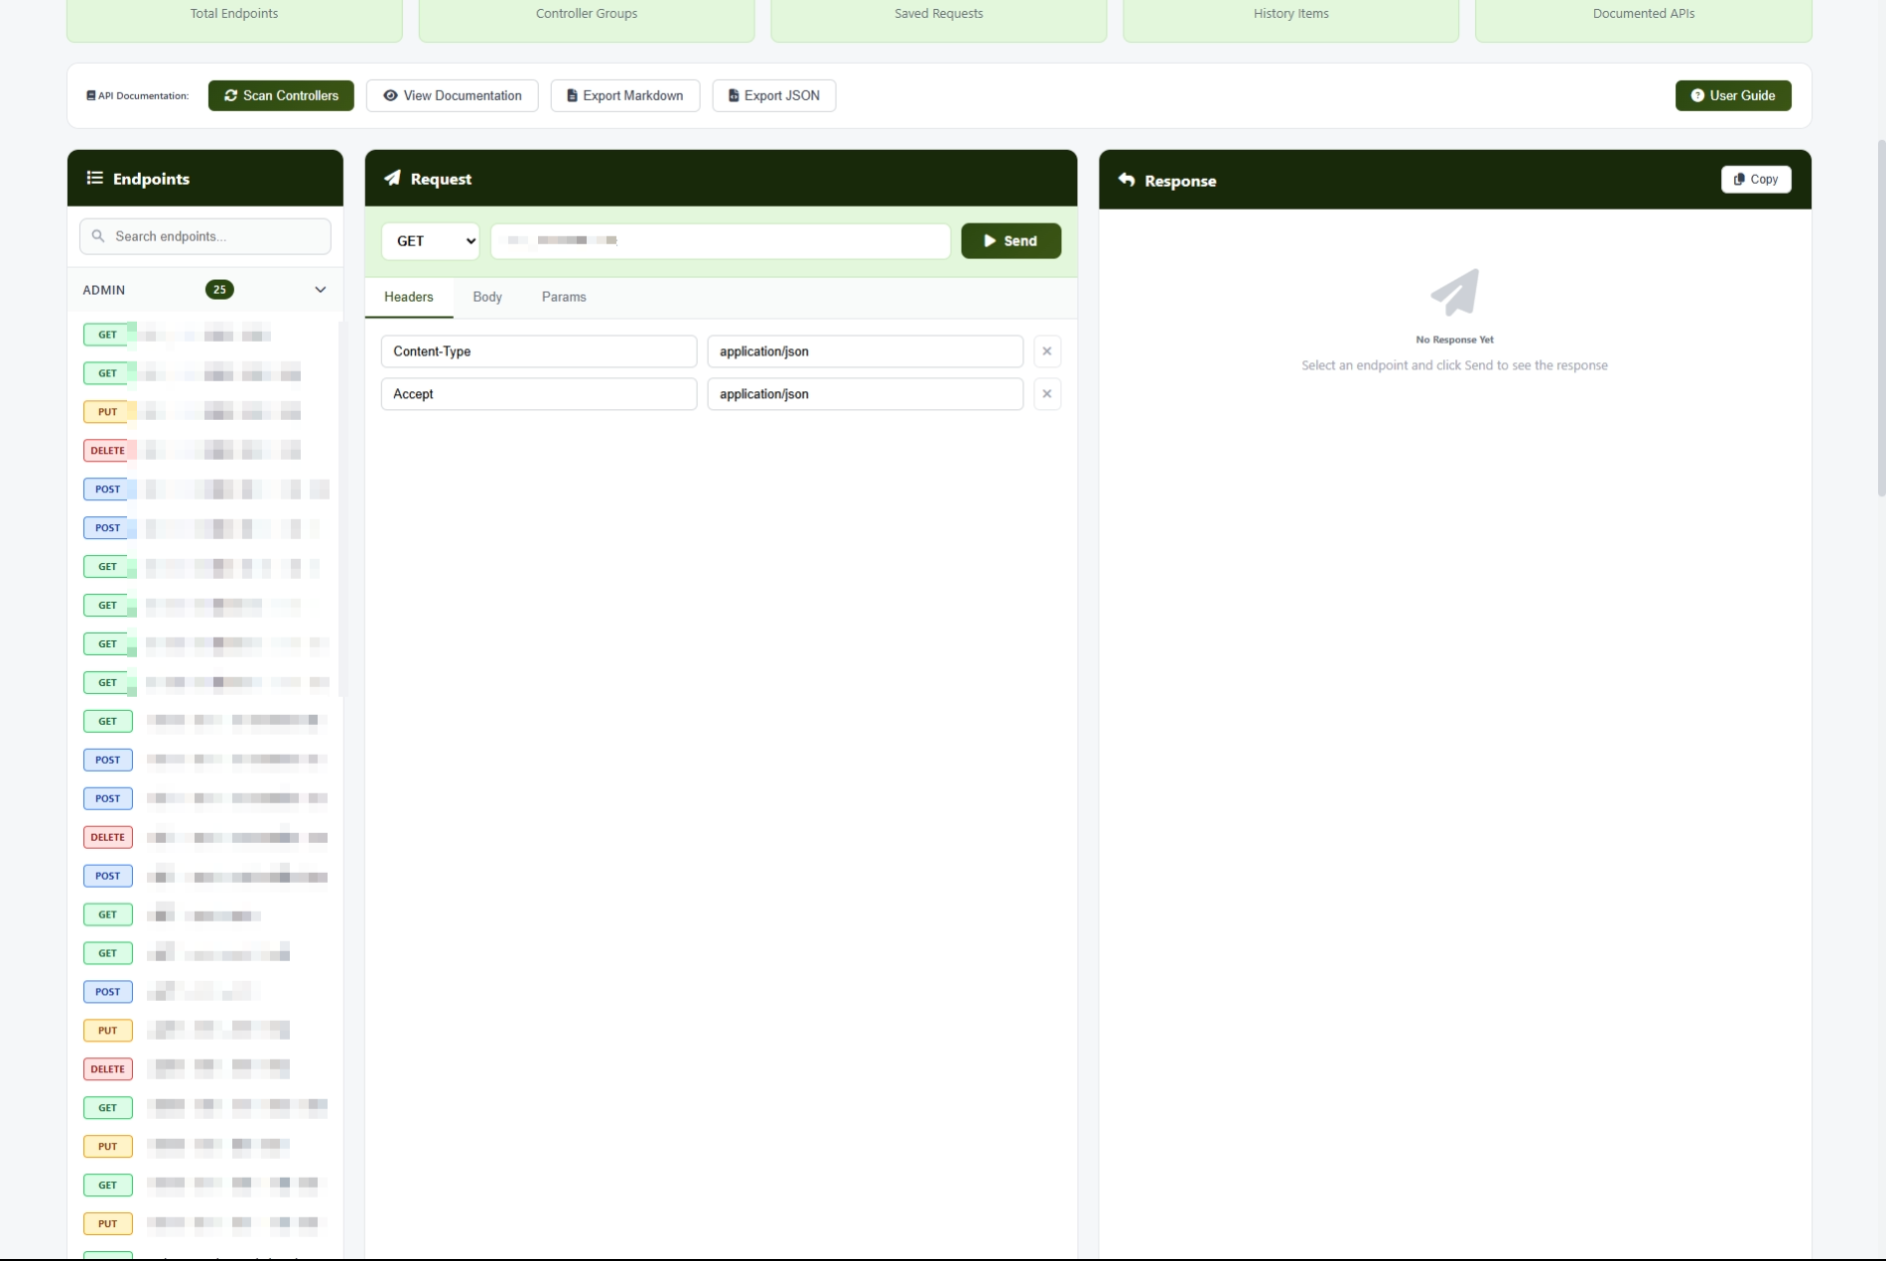Screen dimensions: 1886x1261
Task: Select the Headers tab
Action: point(408,297)
